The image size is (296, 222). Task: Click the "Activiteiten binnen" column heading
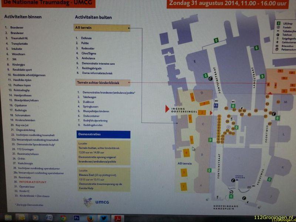(23, 17)
